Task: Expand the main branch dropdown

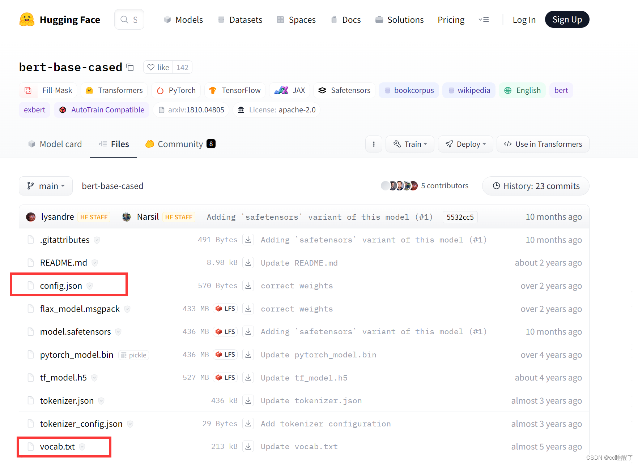Action: pyautogui.click(x=46, y=186)
